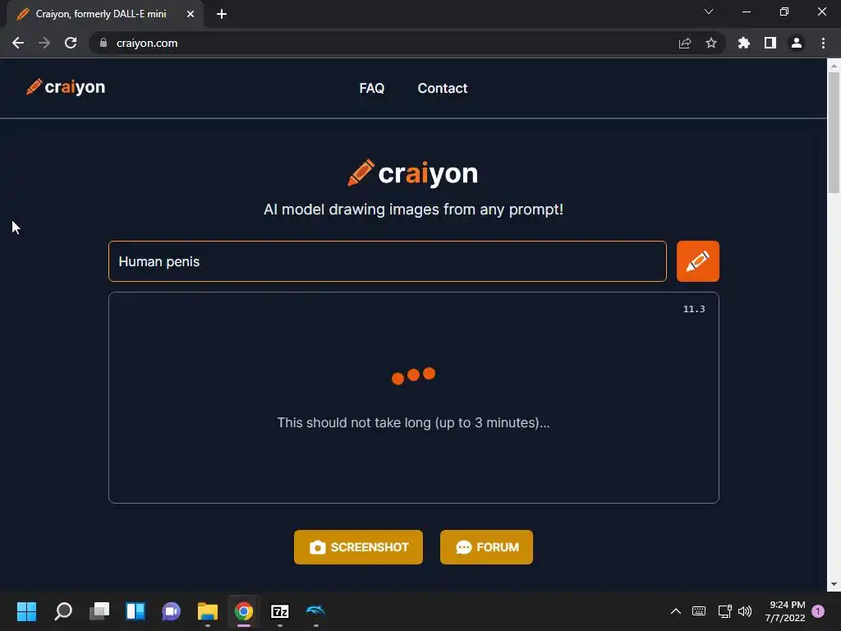Image resolution: width=841 pixels, height=631 pixels.
Task: Reload the craiyon page
Action: (x=71, y=43)
